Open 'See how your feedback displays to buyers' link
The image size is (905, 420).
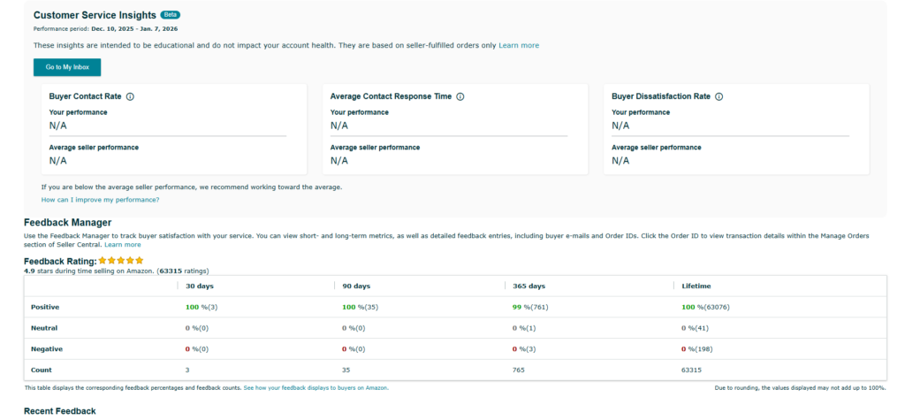tap(316, 387)
